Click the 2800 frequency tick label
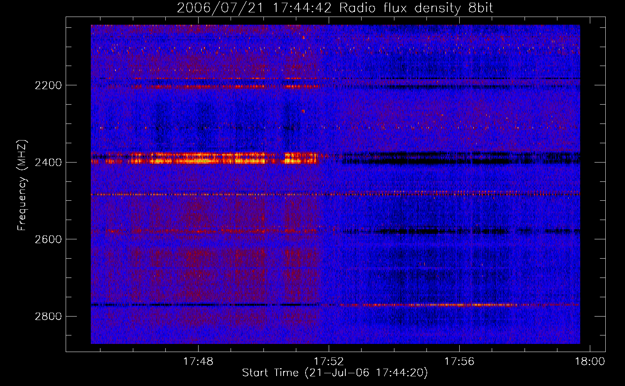Image resolution: width=625 pixels, height=386 pixels. point(48,317)
